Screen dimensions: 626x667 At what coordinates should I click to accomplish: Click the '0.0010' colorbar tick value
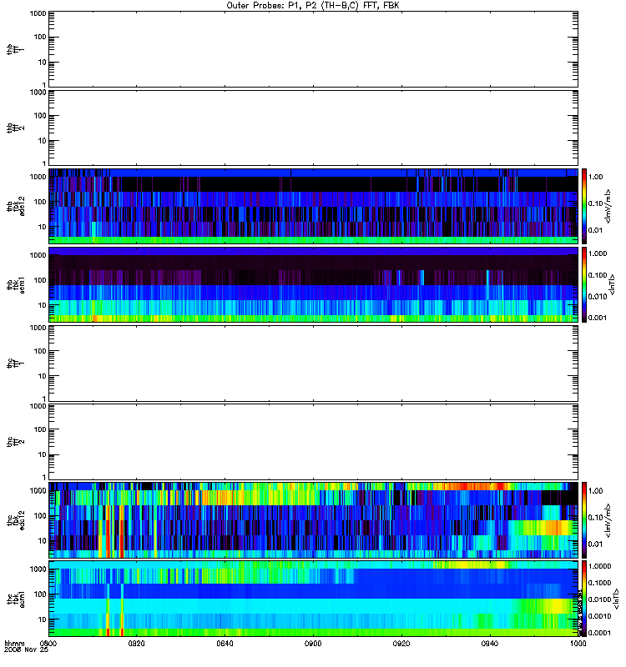click(x=599, y=616)
